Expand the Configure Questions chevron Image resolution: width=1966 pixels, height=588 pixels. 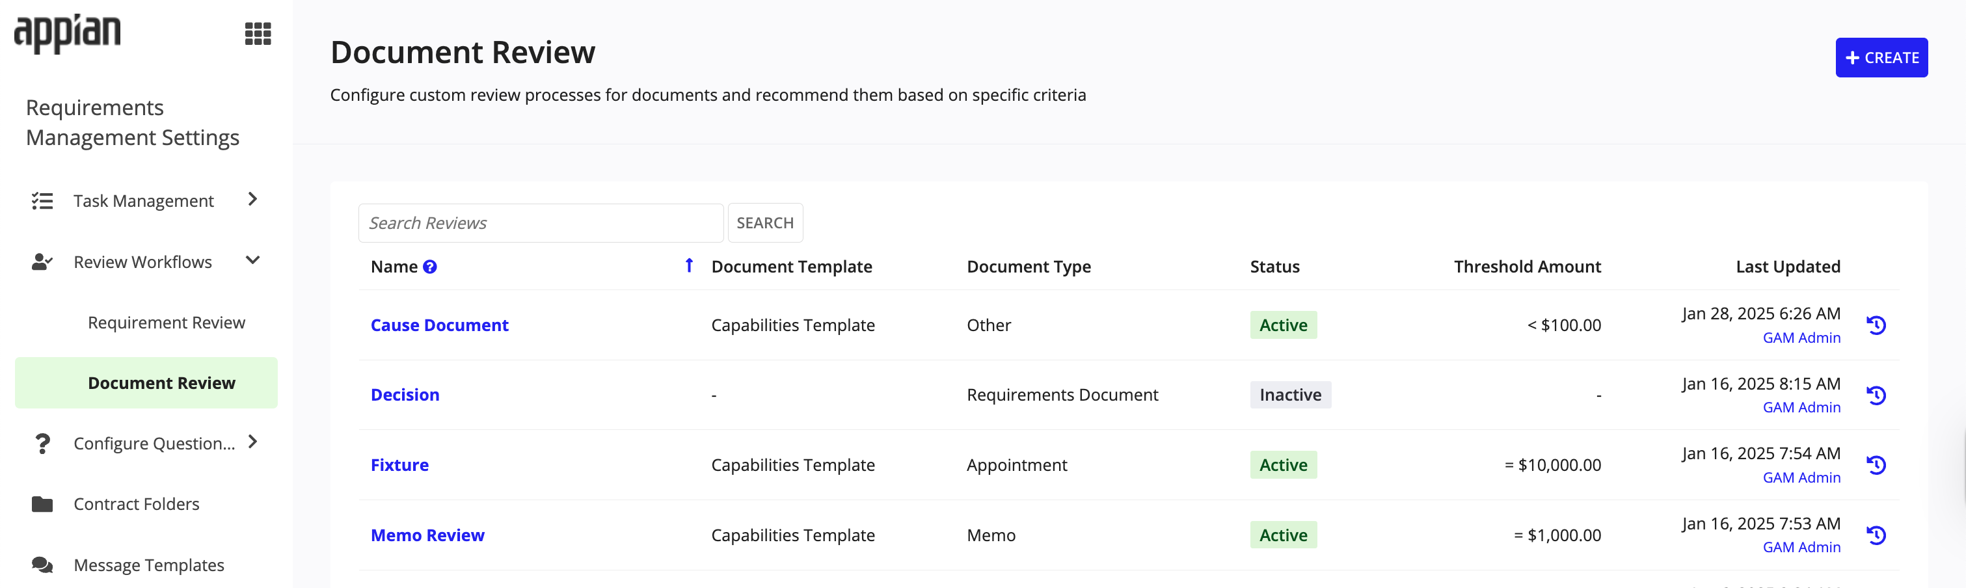pyautogui.click(x=252, y=442)
